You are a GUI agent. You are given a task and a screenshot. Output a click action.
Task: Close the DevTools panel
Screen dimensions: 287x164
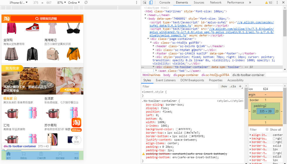click(283, 3)
